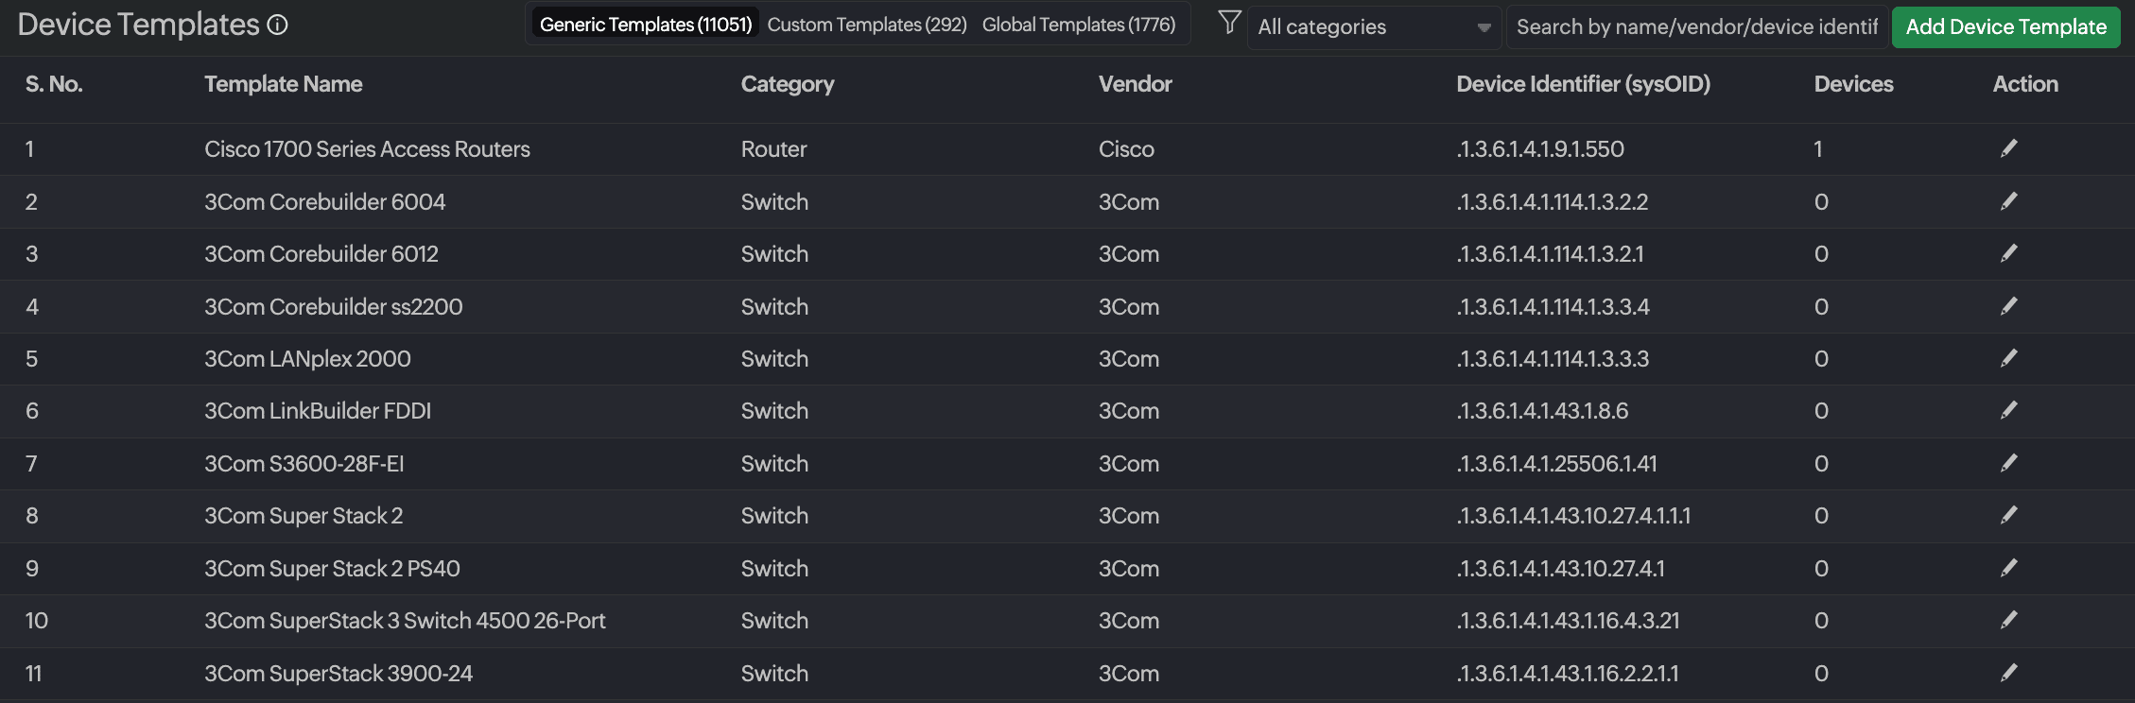2135x703 pixels.
Task: Edit the 3Com SuperStack 3900-24 template
Action: coord(2009,673)
